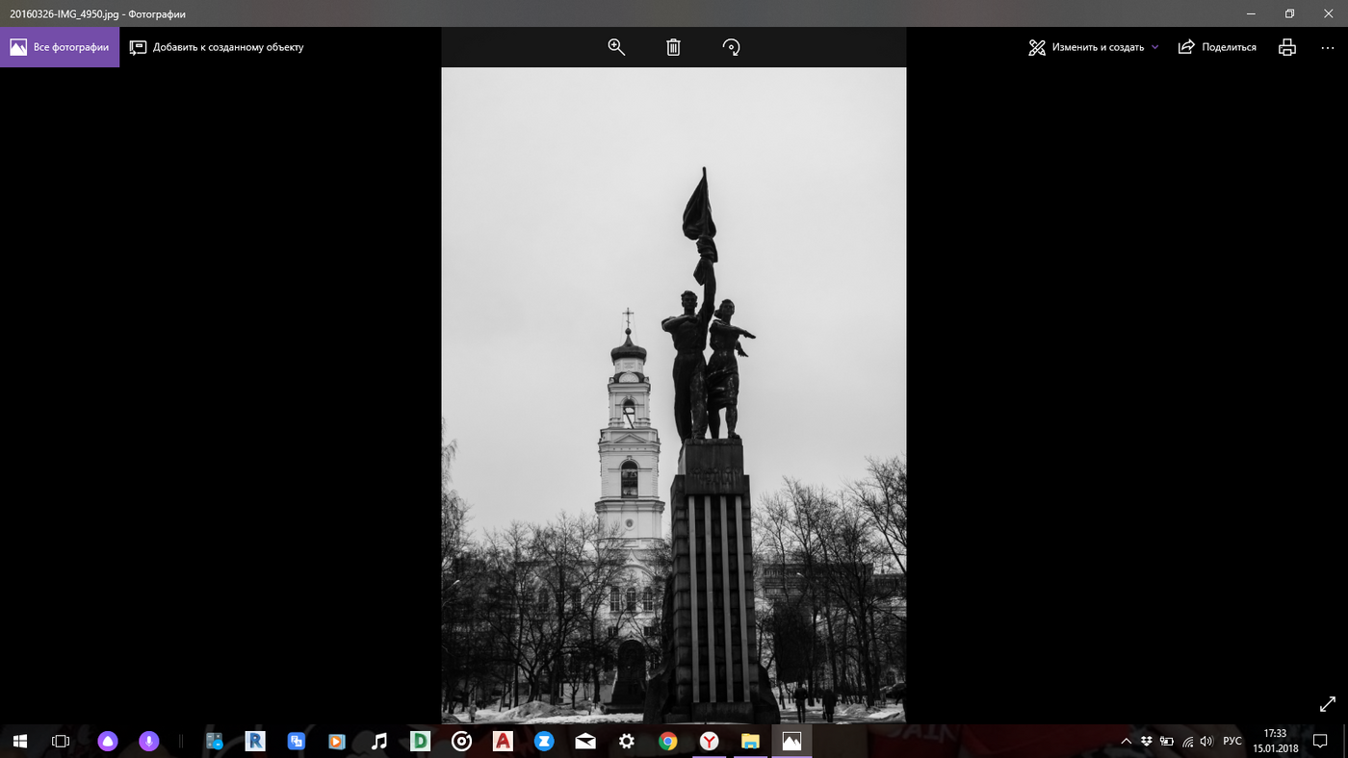Open volume speaker tray icon

1207,741
